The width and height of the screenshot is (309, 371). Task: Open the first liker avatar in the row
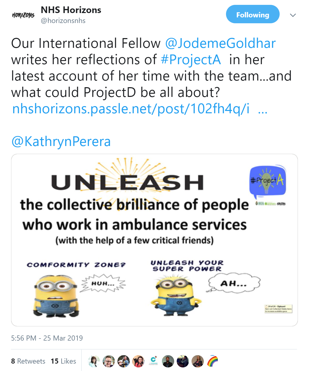click(94, 361)
